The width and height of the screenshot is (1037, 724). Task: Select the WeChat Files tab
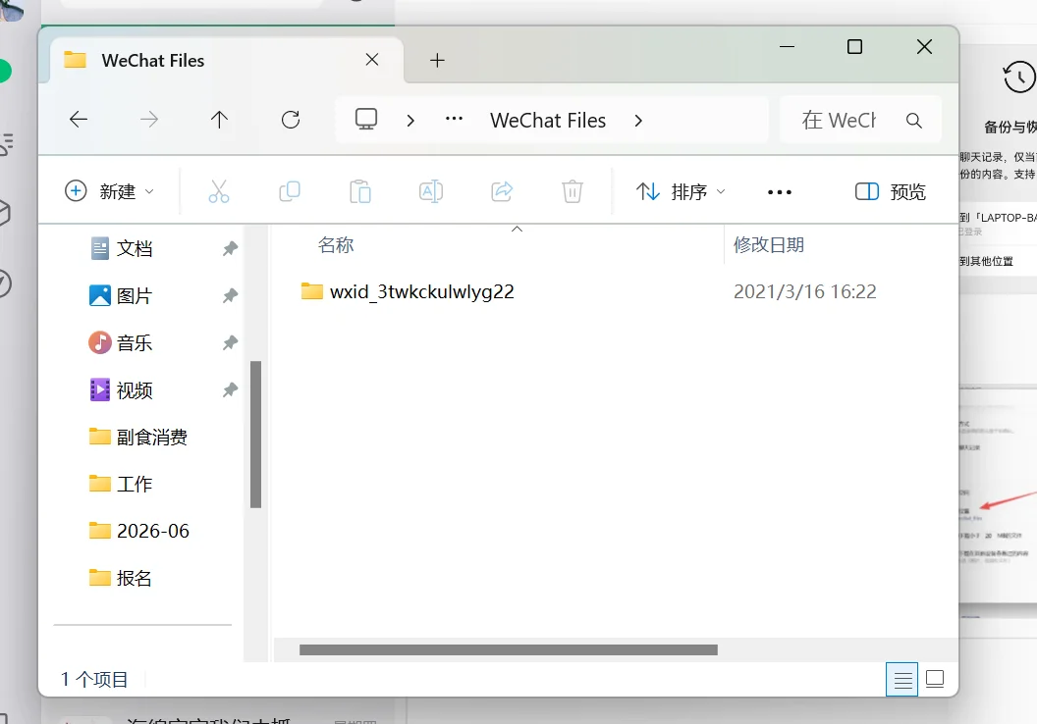pos(226,60)
